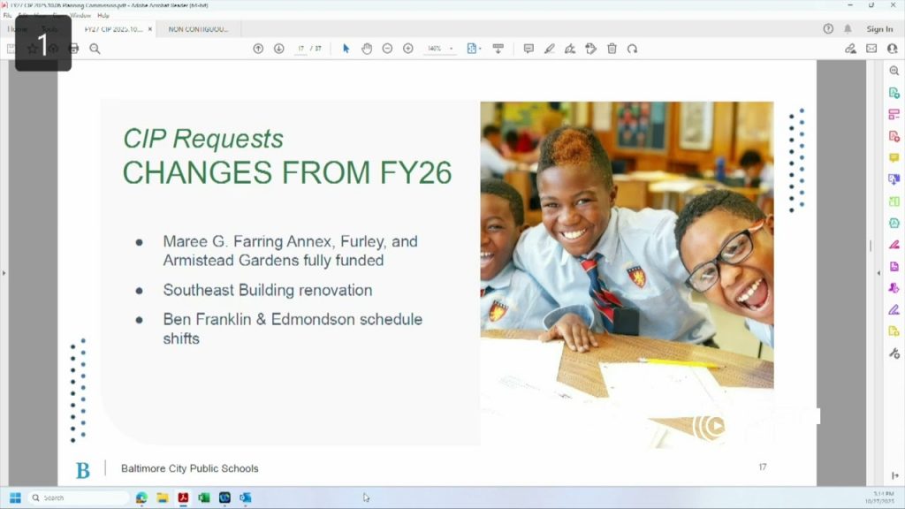Switch to the FY27 CIP document tab
The height and width of the screenshot is (509, 905).
tap(113, 29)
